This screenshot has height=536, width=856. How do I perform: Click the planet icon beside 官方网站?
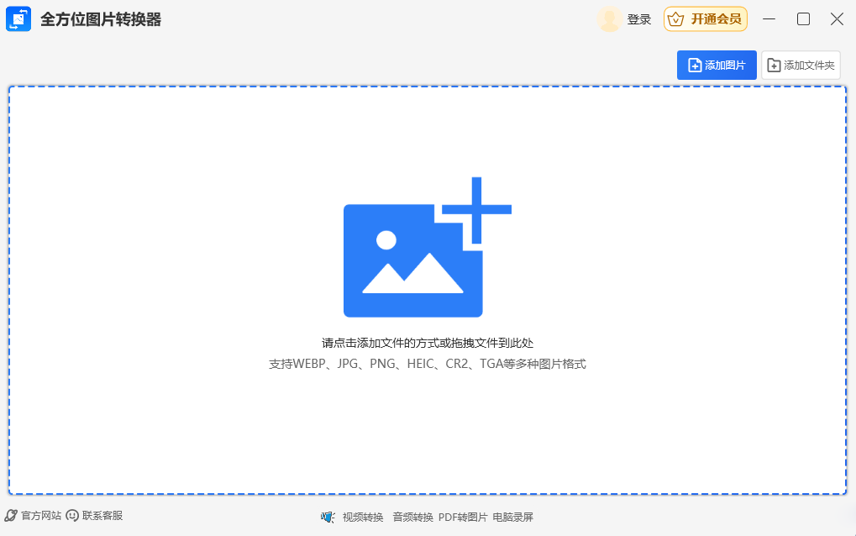(x=11, y=515)
